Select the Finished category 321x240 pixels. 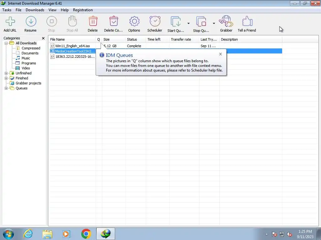[x=22, y=78]
